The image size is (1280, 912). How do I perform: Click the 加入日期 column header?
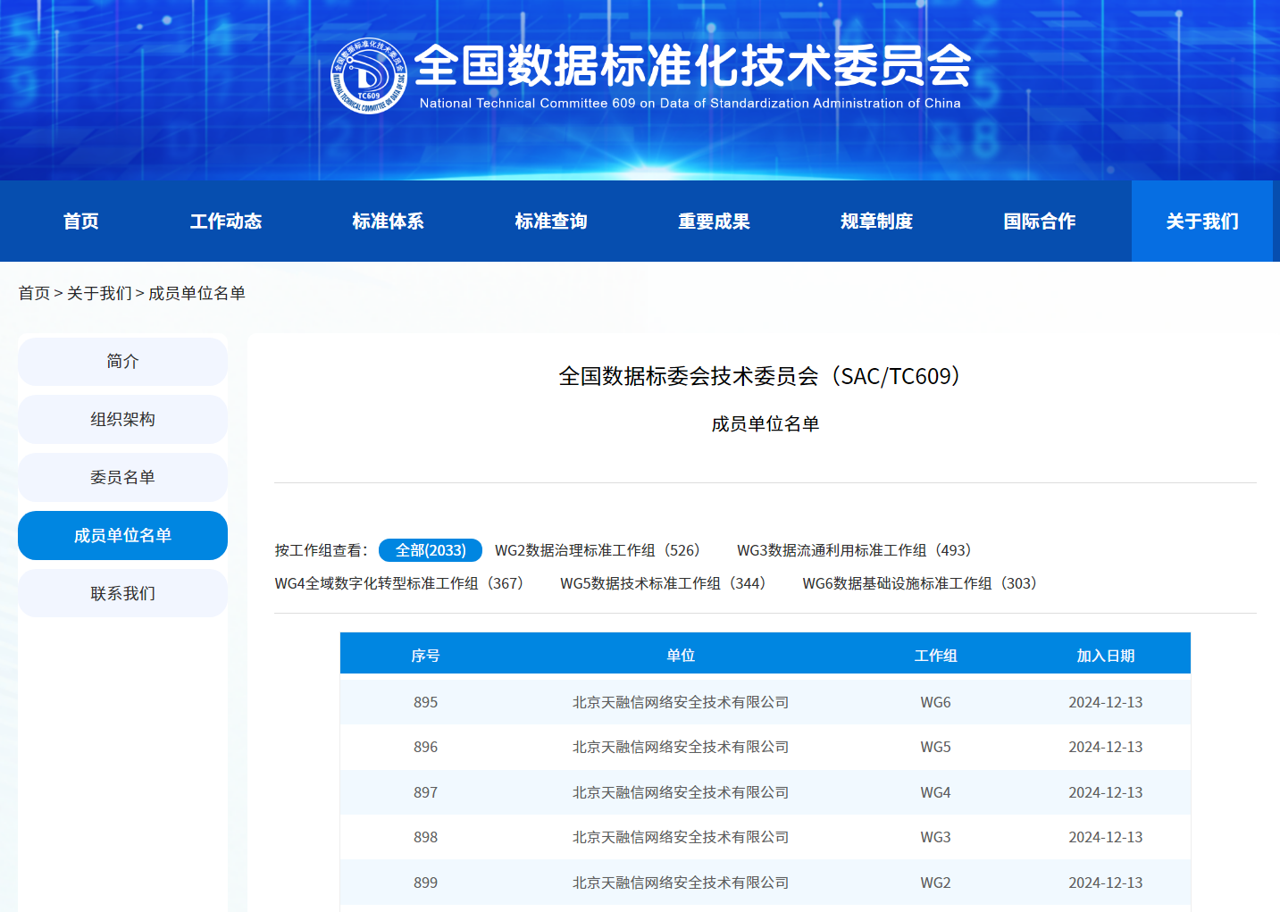point(1105,656)
